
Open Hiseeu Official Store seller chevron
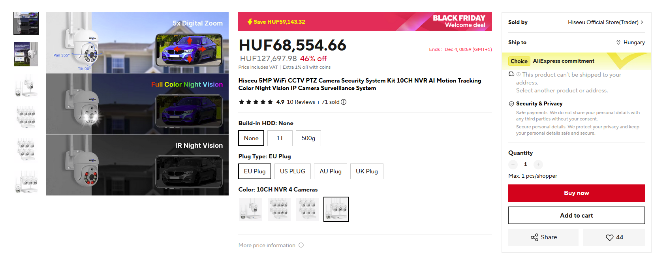pyautogui.click(x=642, y=22)
